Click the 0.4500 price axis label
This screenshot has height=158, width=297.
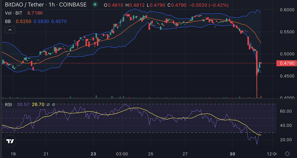coord(287,76)
